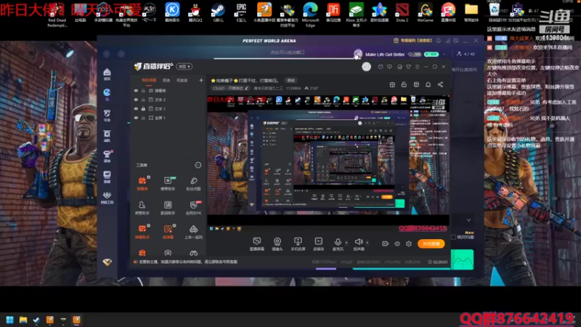
Task: Click the bell icon above the preview
Action: (x=428, y=84)
